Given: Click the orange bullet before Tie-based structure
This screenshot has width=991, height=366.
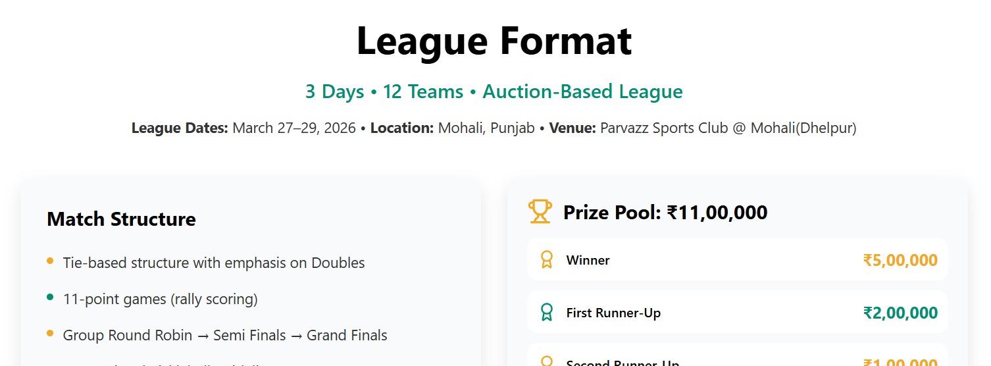Looking at the screenshot, I should coord(50,261).
